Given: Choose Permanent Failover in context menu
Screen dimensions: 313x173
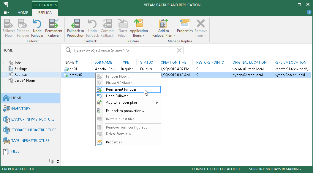Looking at the screenshot, I should pyautogui.click(x=121, y=89).
